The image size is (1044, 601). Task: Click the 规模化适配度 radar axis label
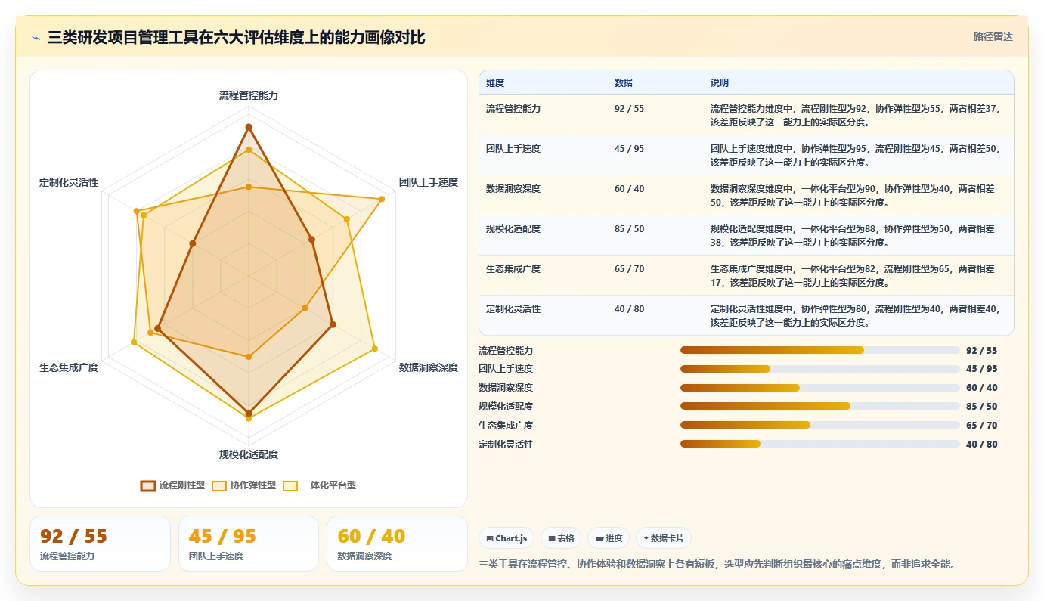click(x=249, y=454)
